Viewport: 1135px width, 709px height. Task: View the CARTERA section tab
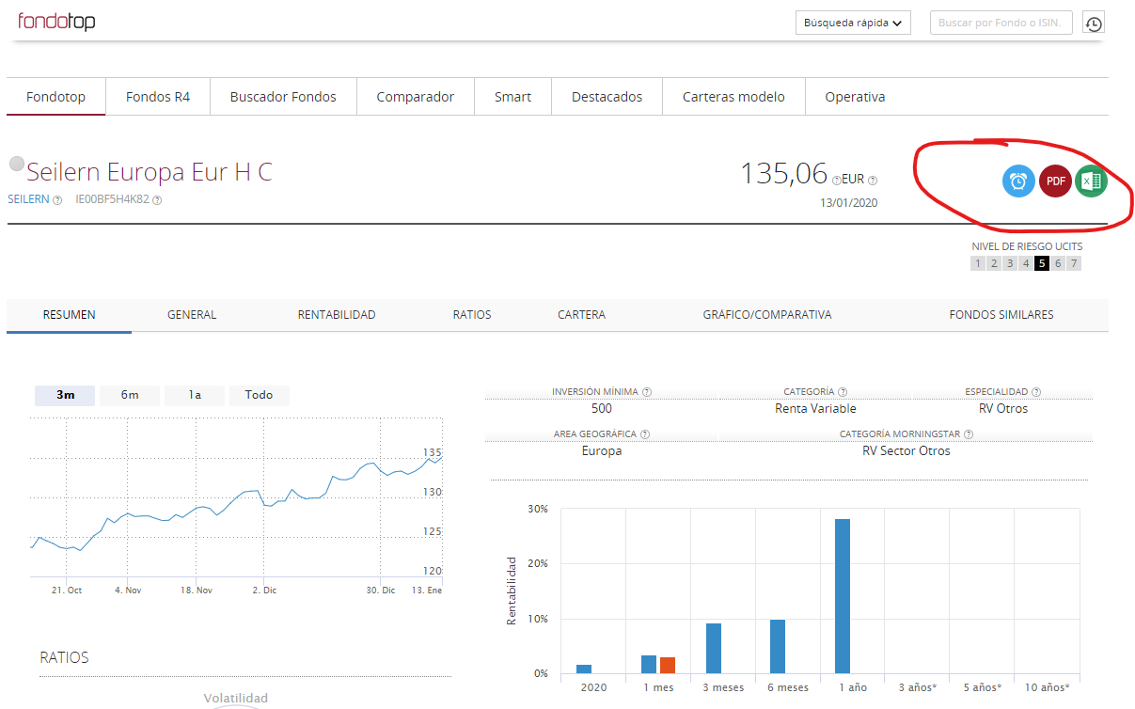[x=581, y=315]
